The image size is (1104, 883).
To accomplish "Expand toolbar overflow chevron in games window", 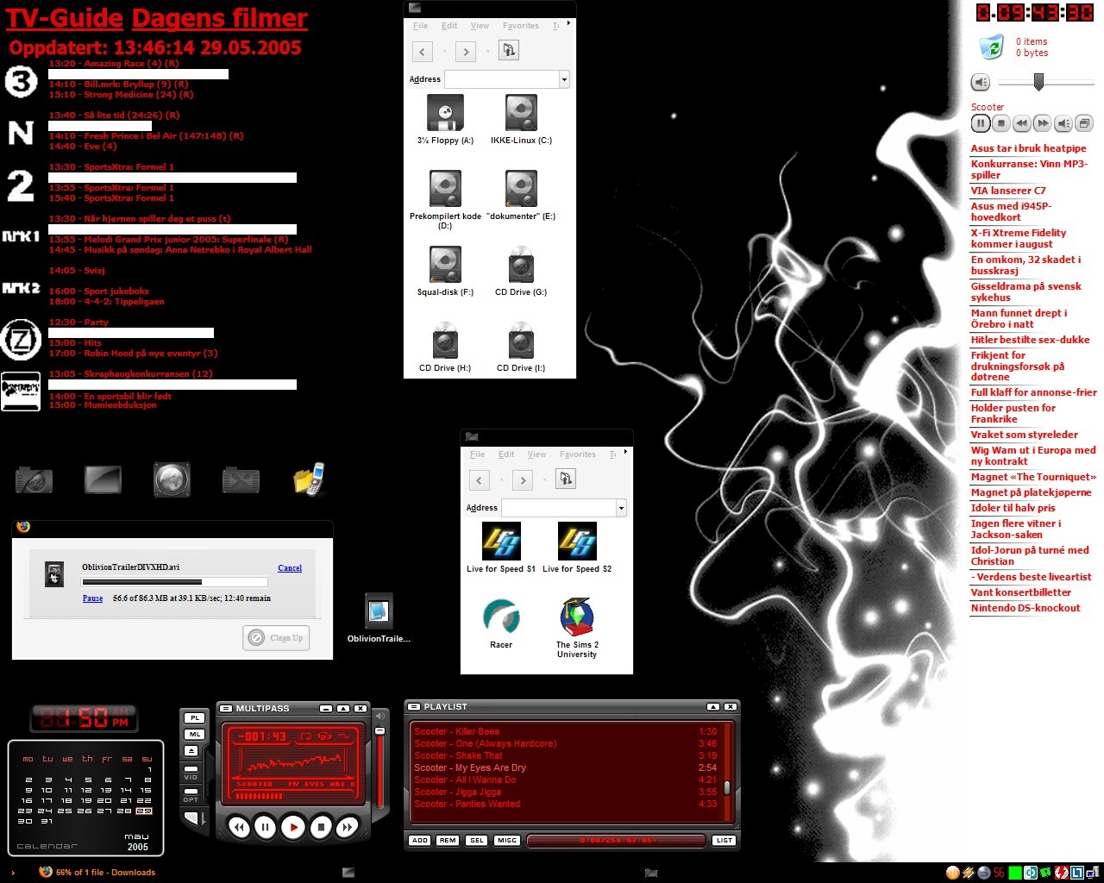I will tap(625, 452).
